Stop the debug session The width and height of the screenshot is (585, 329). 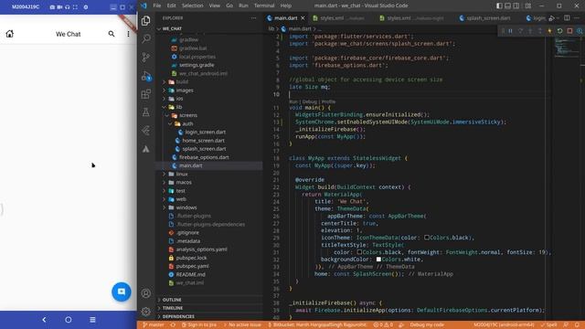[x=569, y=31]
